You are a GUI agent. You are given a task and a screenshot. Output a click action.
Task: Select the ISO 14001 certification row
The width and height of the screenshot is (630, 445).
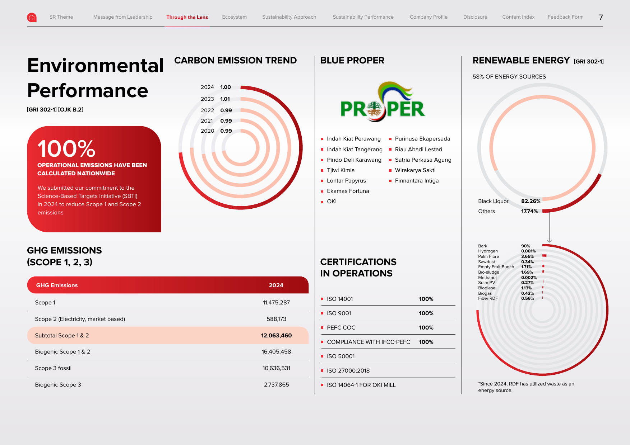[x=388, y=299]
